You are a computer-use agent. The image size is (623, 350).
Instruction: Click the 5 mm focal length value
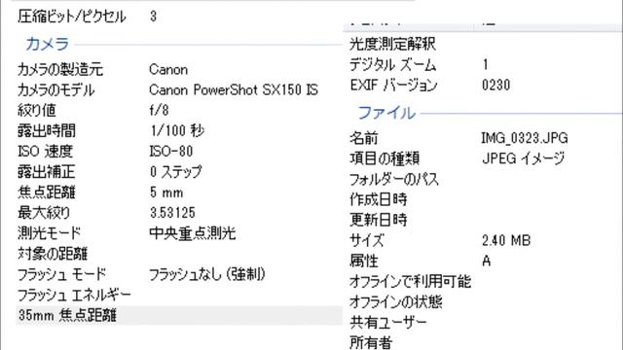point(166,192)
